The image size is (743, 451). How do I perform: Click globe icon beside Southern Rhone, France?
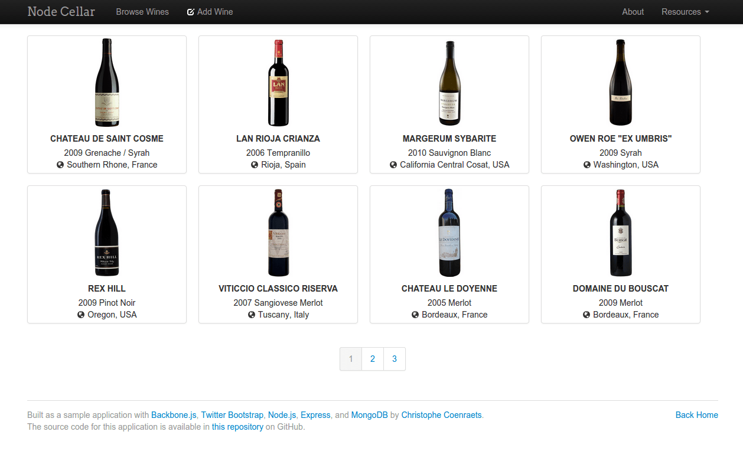click(x=60, y=165)
